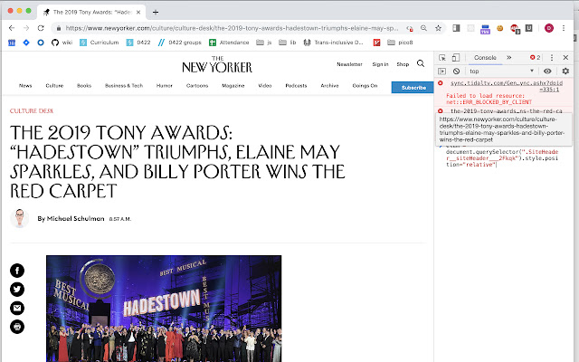Open Business & Tech section
This screenshot has width=579, height=362.
coord(124,86)
